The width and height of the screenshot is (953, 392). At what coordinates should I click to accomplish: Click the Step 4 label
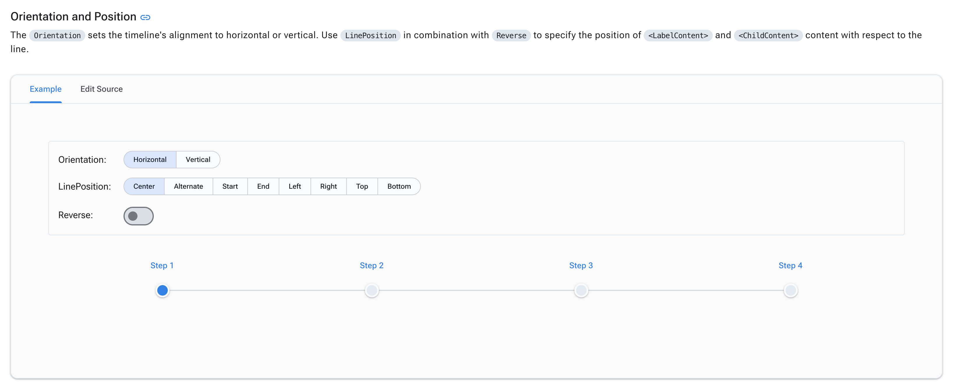click(x=790, y=266)
